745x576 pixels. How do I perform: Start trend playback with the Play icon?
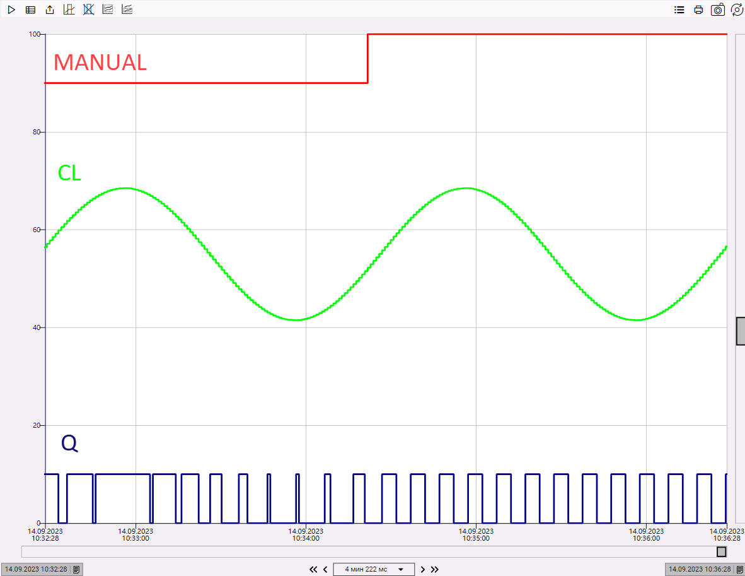pyautogui.click(x=11, y=9)
